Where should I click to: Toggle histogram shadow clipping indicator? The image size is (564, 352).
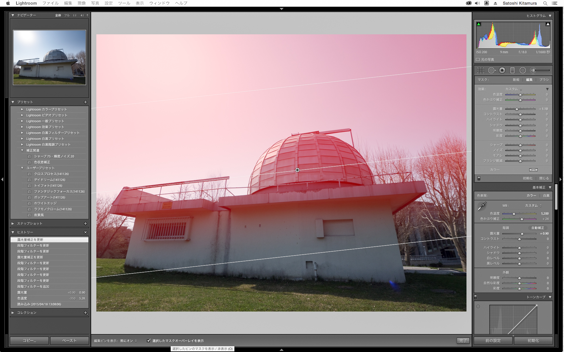[x=479, y=24]
